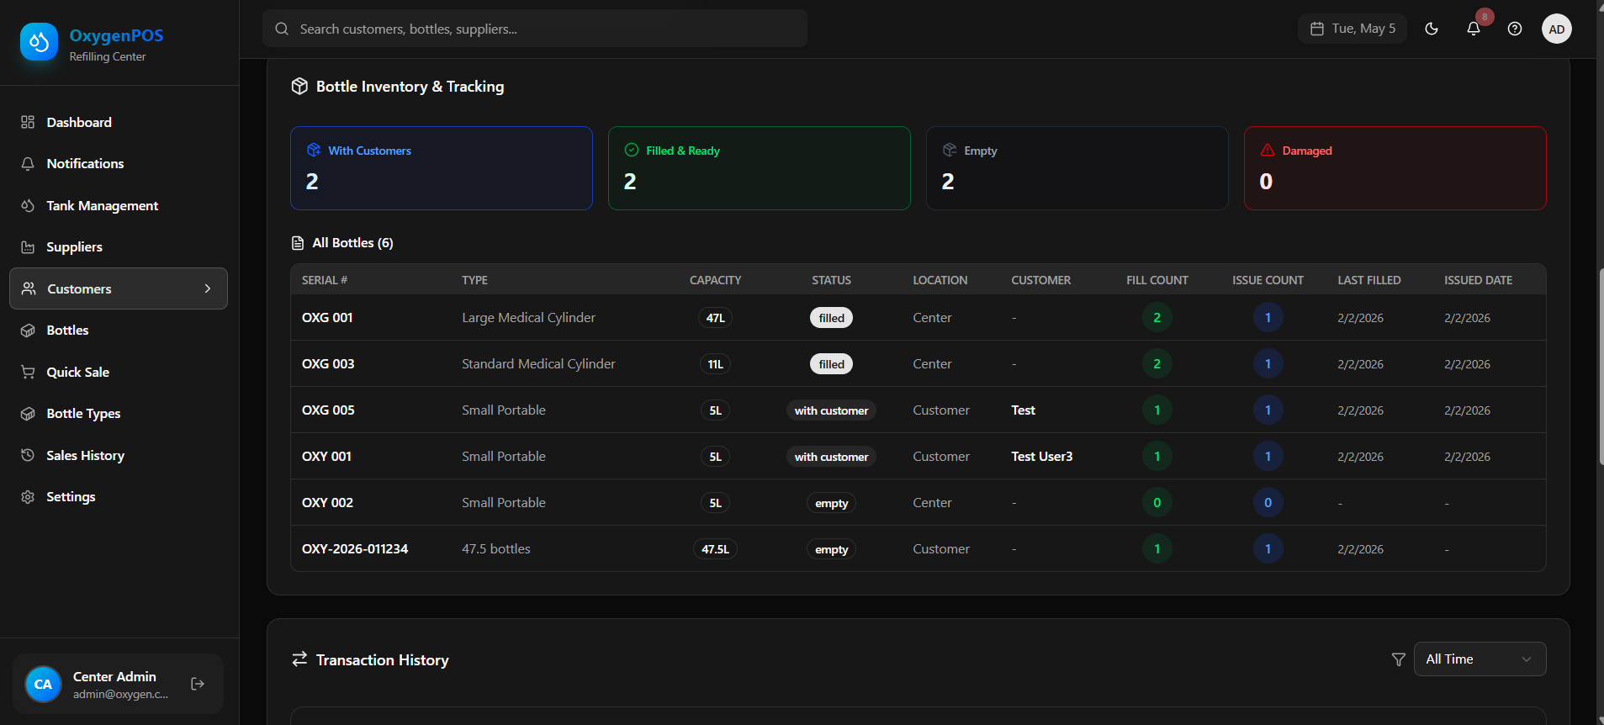Open Settings from sidebar
Viewport: 1604px width, 725px height.
[119, 496]
